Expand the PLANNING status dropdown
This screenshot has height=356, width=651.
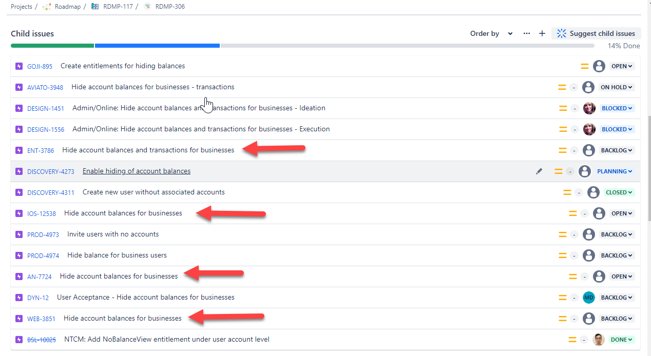pos(615,171)
